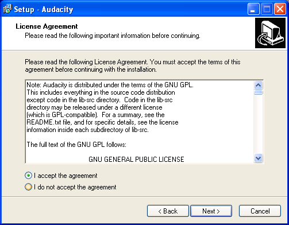
Task: Close the Setup - Audacity window
Action: point(280,9)
